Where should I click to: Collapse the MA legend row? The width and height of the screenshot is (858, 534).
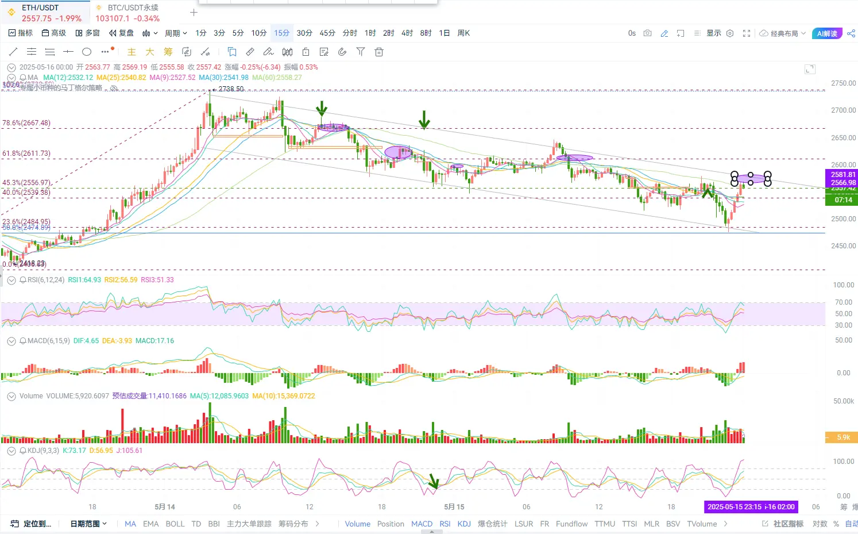click(11, 78)
